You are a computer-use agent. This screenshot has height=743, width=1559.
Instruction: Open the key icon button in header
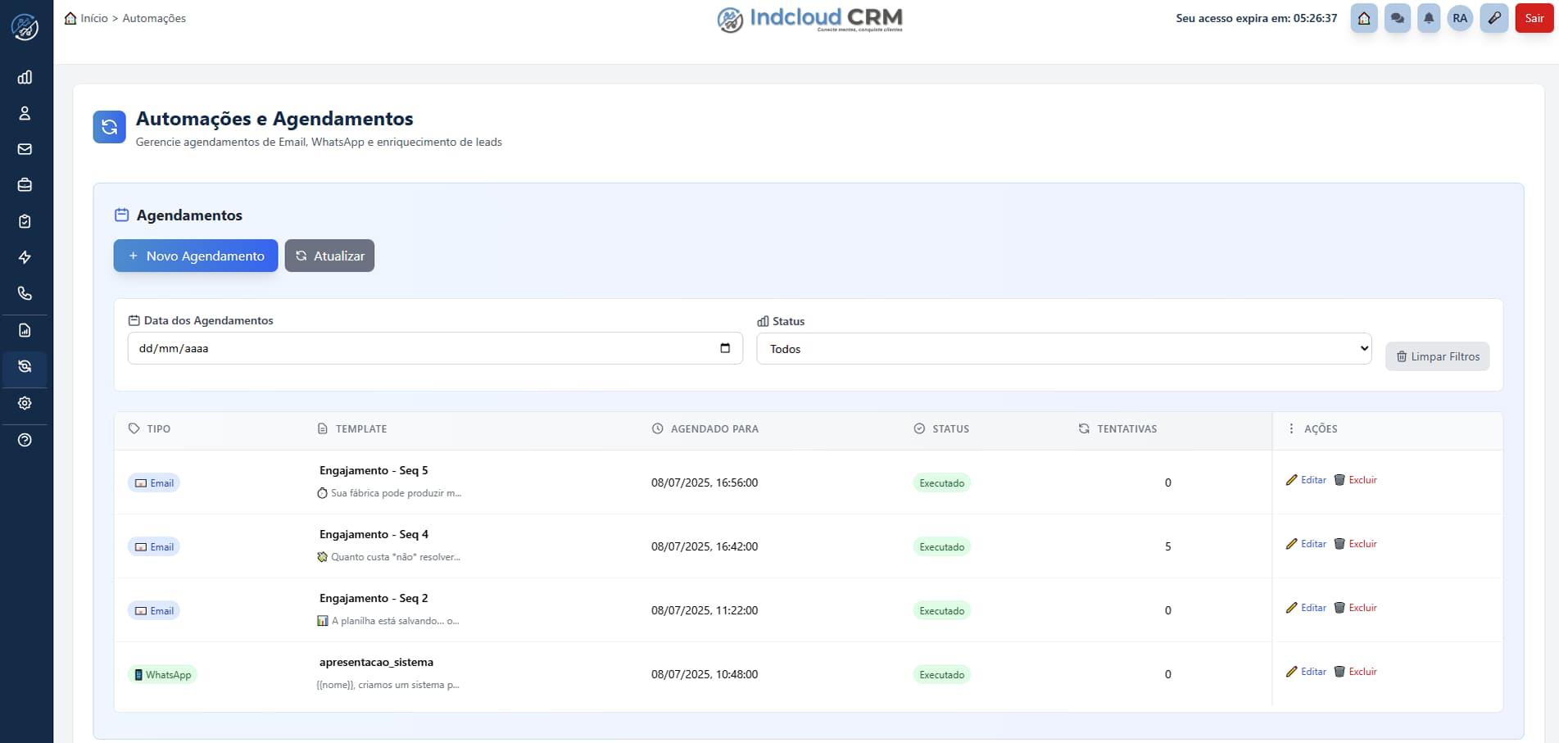coord(1494,18)
